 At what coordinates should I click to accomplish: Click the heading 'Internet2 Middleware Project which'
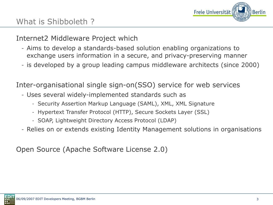[x=77, y=38]
